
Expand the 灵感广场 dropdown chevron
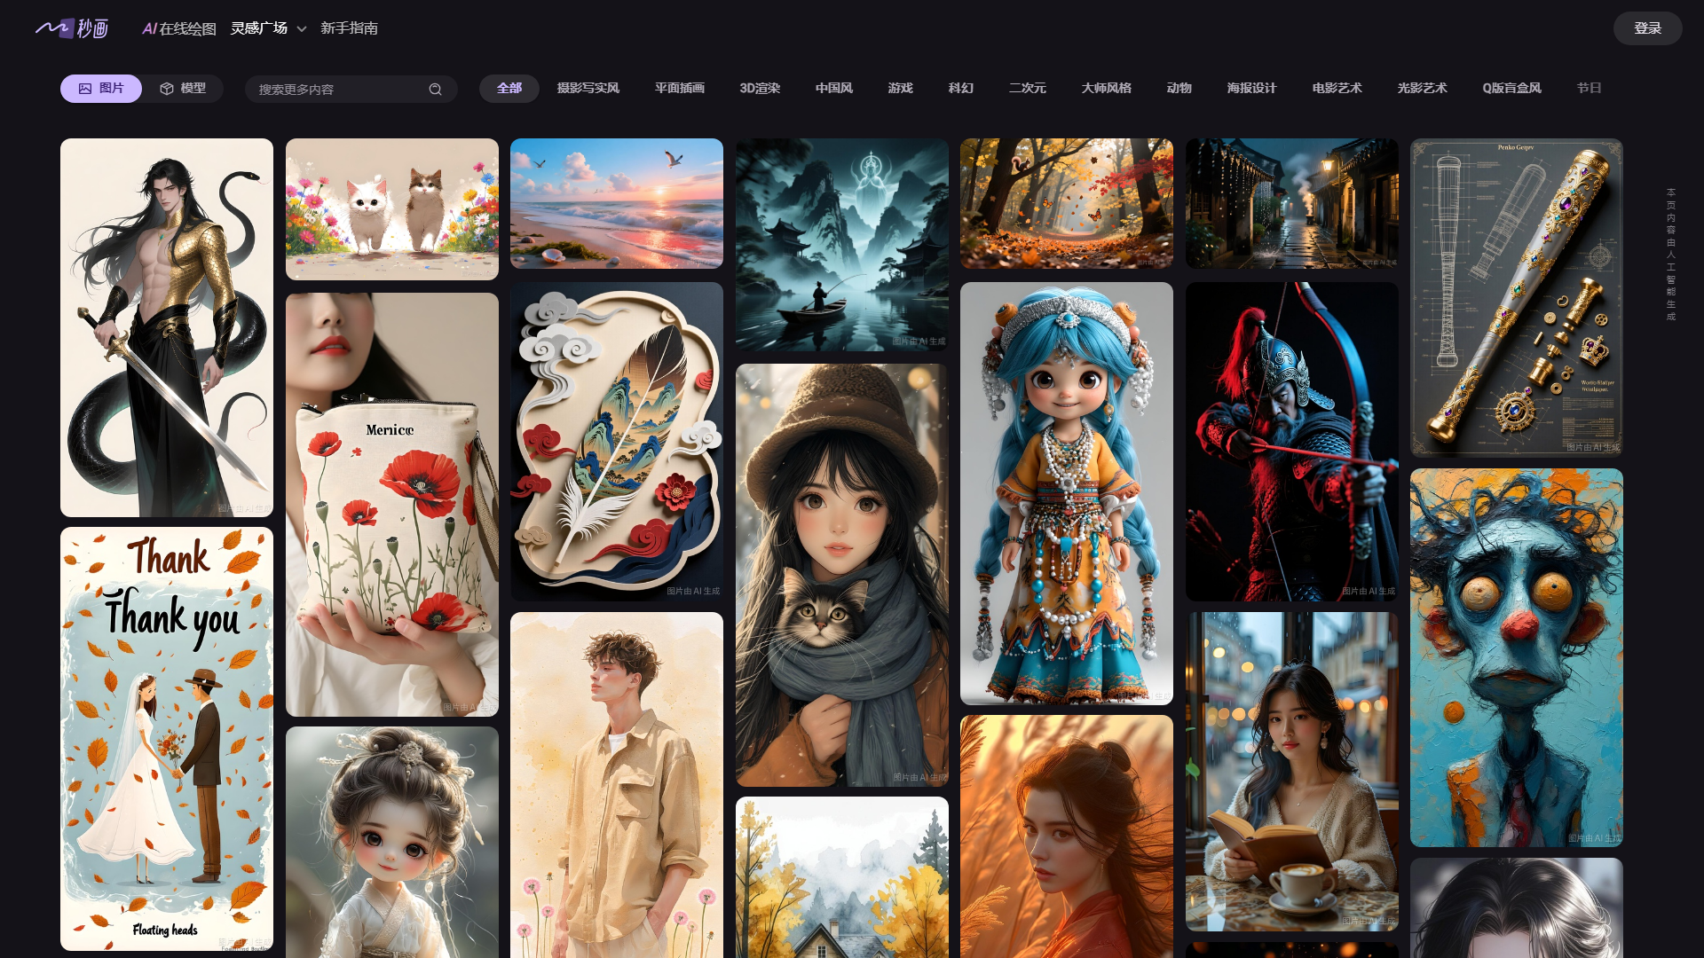pyautogui.click(x=302, y=29)
